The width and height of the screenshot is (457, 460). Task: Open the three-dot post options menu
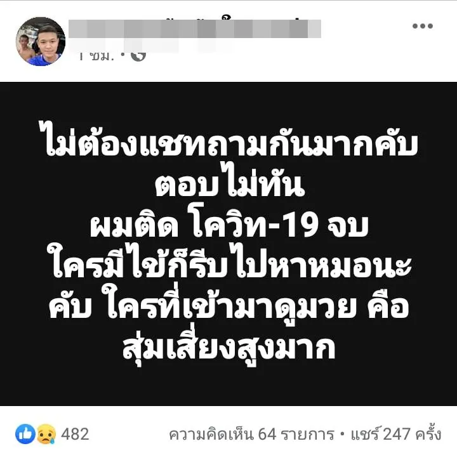pyautogui.click(x=422, y=26)
